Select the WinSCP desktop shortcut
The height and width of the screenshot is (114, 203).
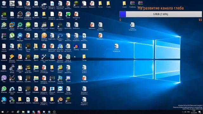tap(12, 100)
